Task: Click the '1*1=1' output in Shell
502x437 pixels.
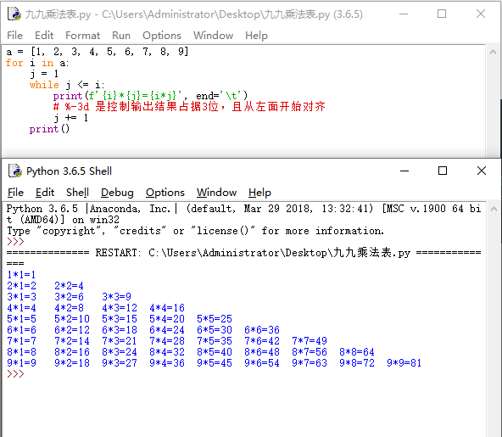Action: pos(21,275)
